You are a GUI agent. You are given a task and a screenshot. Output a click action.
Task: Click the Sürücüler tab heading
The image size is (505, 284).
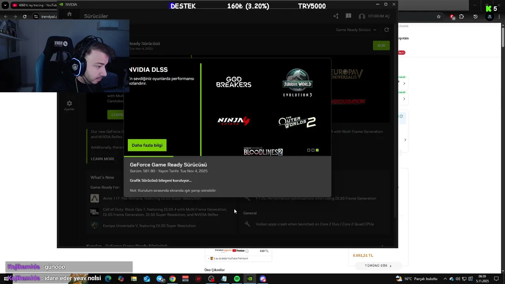click(x=96, y=16)
